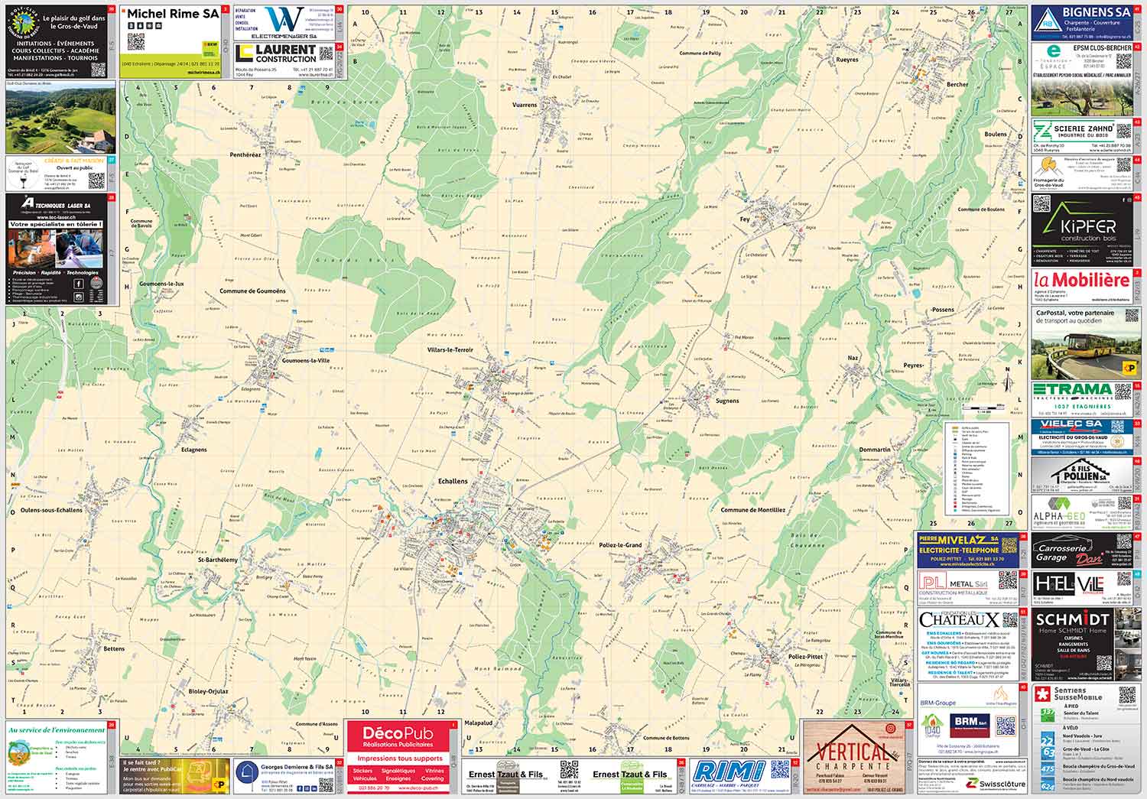1147x799 pixels.
Task: Click the green route 337 hiking badge
Action: [x=1047, y=715]
